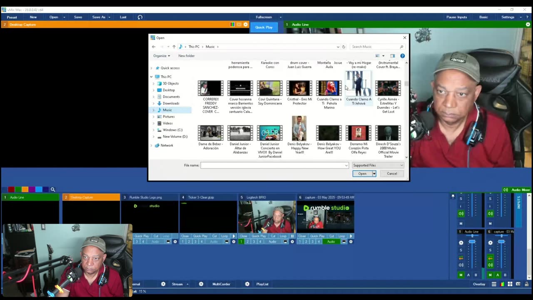The height and width of the screenshot is (300, 533).
Task: Click the Overlay button in bottom bar
Action: pos(479,284)
